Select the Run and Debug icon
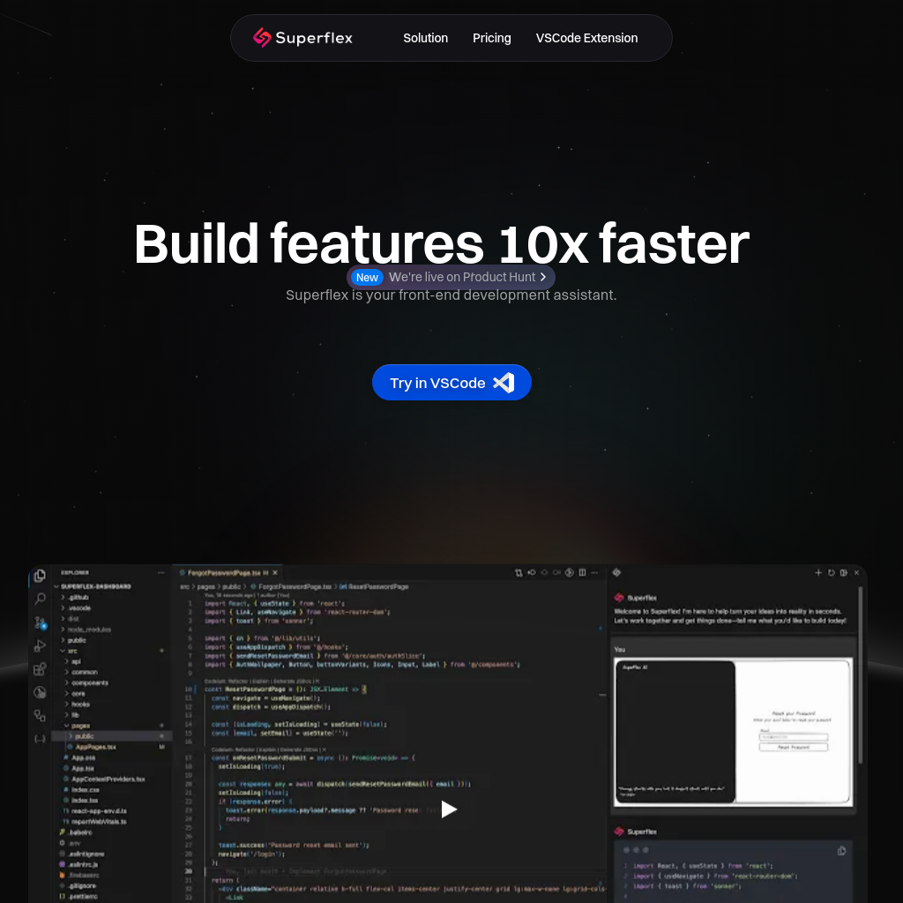This screenshot has height=903, width=903. 40,645
